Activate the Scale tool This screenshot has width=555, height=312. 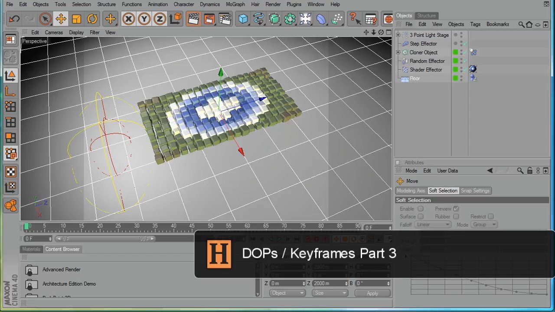tap(76, 19)
